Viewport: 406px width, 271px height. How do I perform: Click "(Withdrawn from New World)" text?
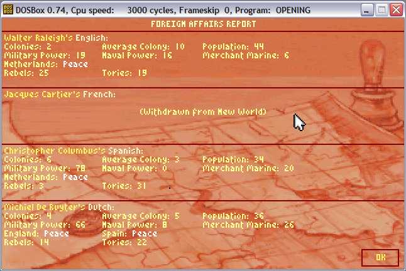pyautogui.click(x=203, y=112)
